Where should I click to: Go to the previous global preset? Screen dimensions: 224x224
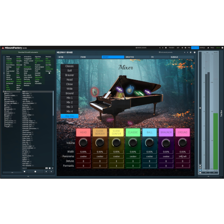[x=160, y=48]
